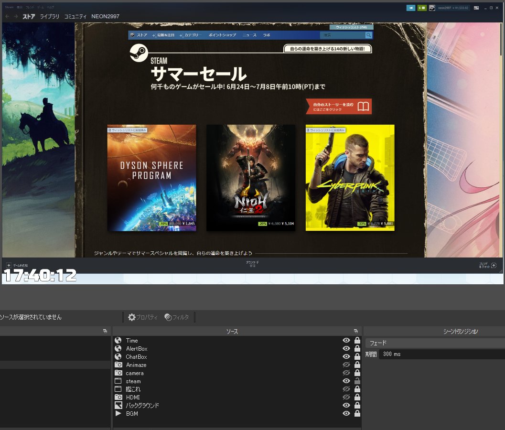
Task: Open the NEON2997 profile tab
Action: pos(105,16)
